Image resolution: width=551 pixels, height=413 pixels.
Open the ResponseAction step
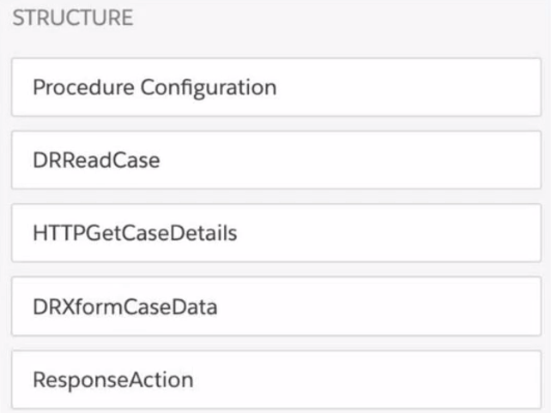click(x=275, y=378)
